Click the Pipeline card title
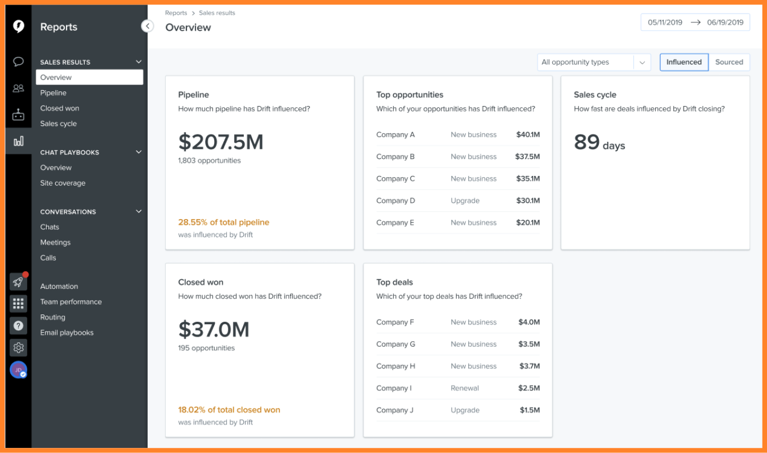Screen dimensions: 767x453 point(194,95)
